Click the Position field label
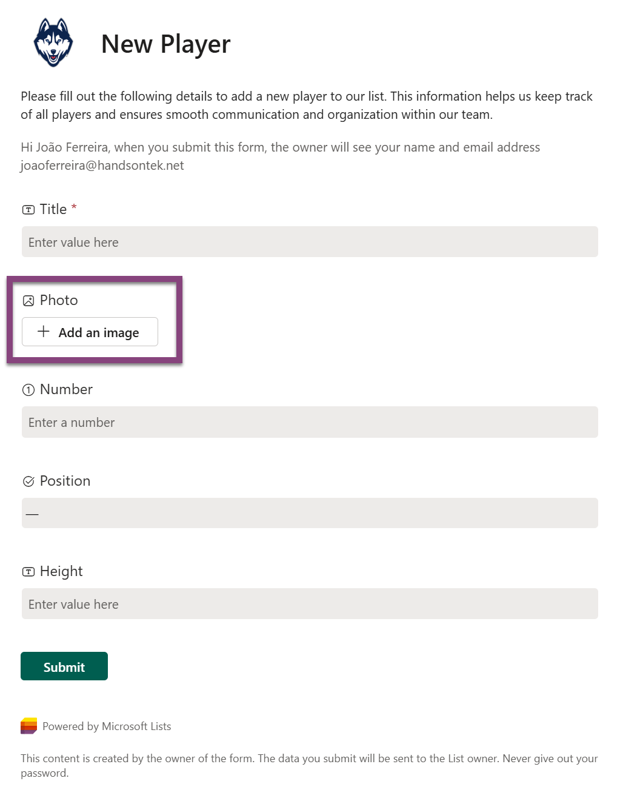Viewport: 620px width, 801px height. pos(65,481)
